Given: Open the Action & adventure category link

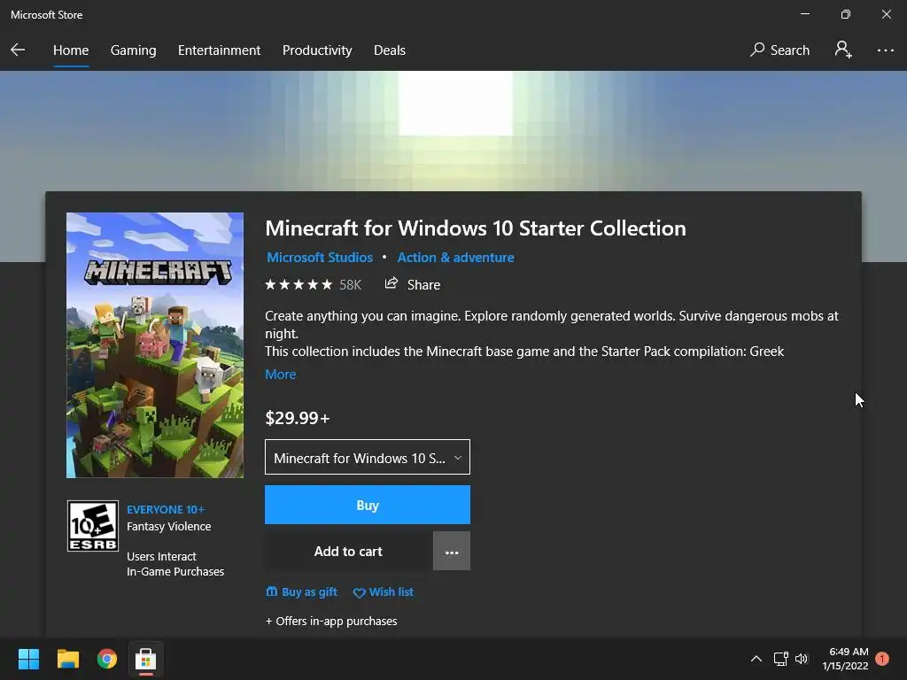Looking at the screenshot, I should 455,258.
